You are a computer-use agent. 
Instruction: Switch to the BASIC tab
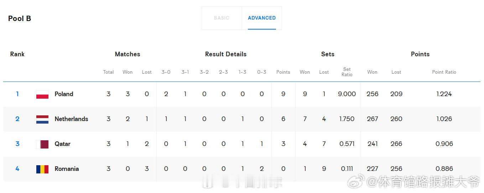point(222,18)
